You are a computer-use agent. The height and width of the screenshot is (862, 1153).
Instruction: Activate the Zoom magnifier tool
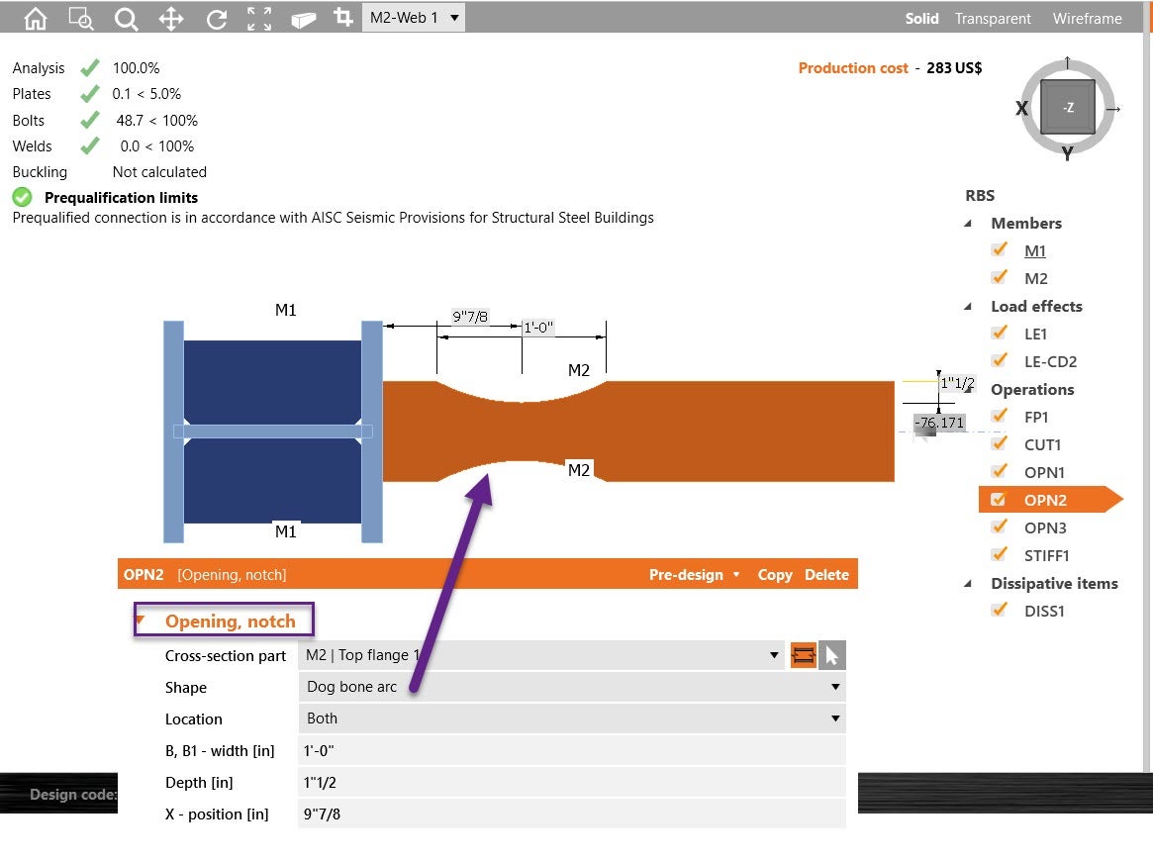pos(125,17)
